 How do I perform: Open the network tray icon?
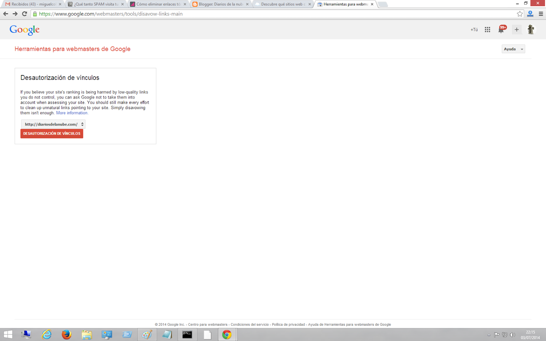pos(505,335)
